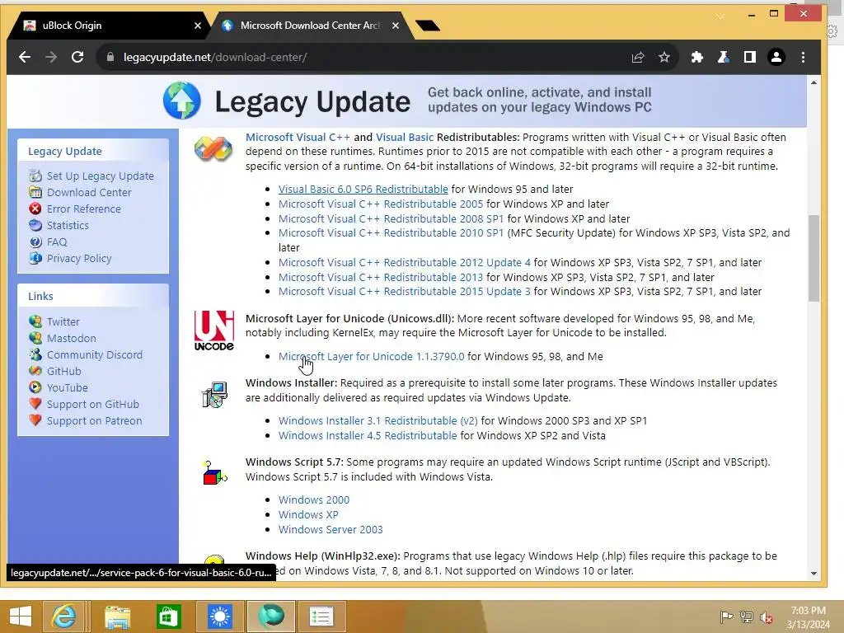Close the Microsoft Download Center tab
This screenshot has width=844, height=633.
[x=396, y=26]
